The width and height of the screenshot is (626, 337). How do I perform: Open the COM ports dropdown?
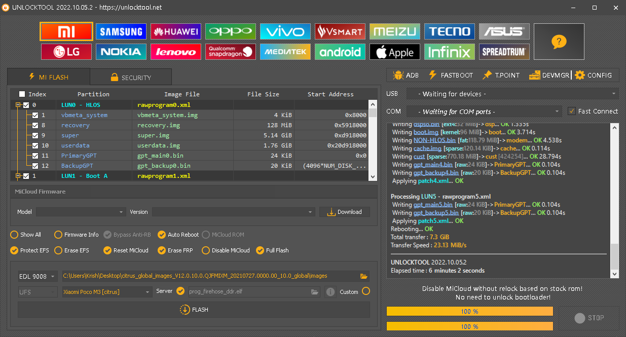point(485,111)
